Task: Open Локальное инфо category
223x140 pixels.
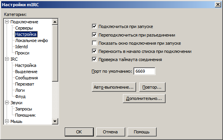Action: [x=31, y=40]
